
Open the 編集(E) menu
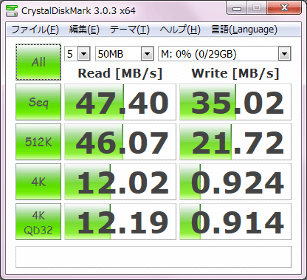pos(84,30)
